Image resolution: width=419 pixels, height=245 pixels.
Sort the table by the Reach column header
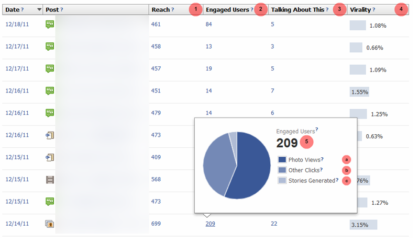tap(160, 9)
